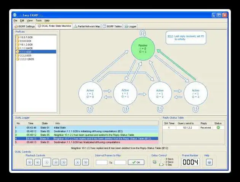Image resolution: width=240 pixels, height=182 pixels.
Task: Click the 'Info' column header in DUAL Logger
Action: coord(58,123)
